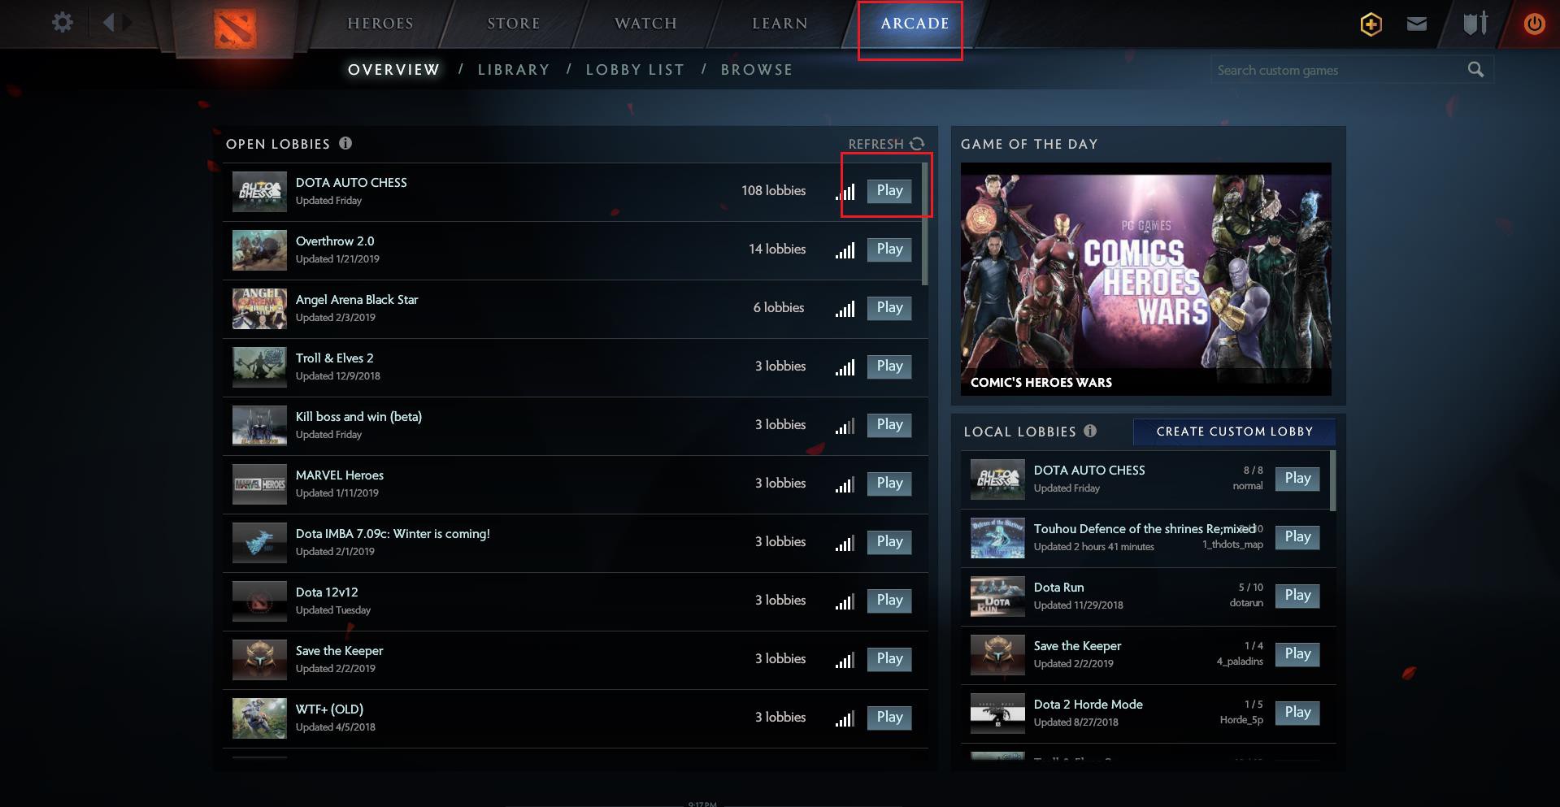Viewport: 1560px width, 807px height.
Task: Click the Dota 2 logo home icon
Action: coord(234,28)
